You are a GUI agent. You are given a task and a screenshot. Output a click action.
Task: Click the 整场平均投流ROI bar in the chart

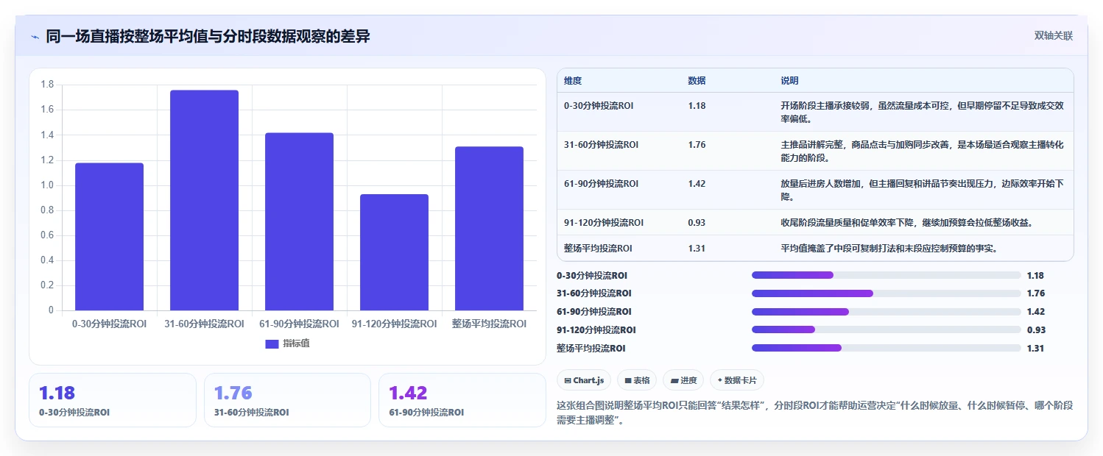(x=489, y=228)
